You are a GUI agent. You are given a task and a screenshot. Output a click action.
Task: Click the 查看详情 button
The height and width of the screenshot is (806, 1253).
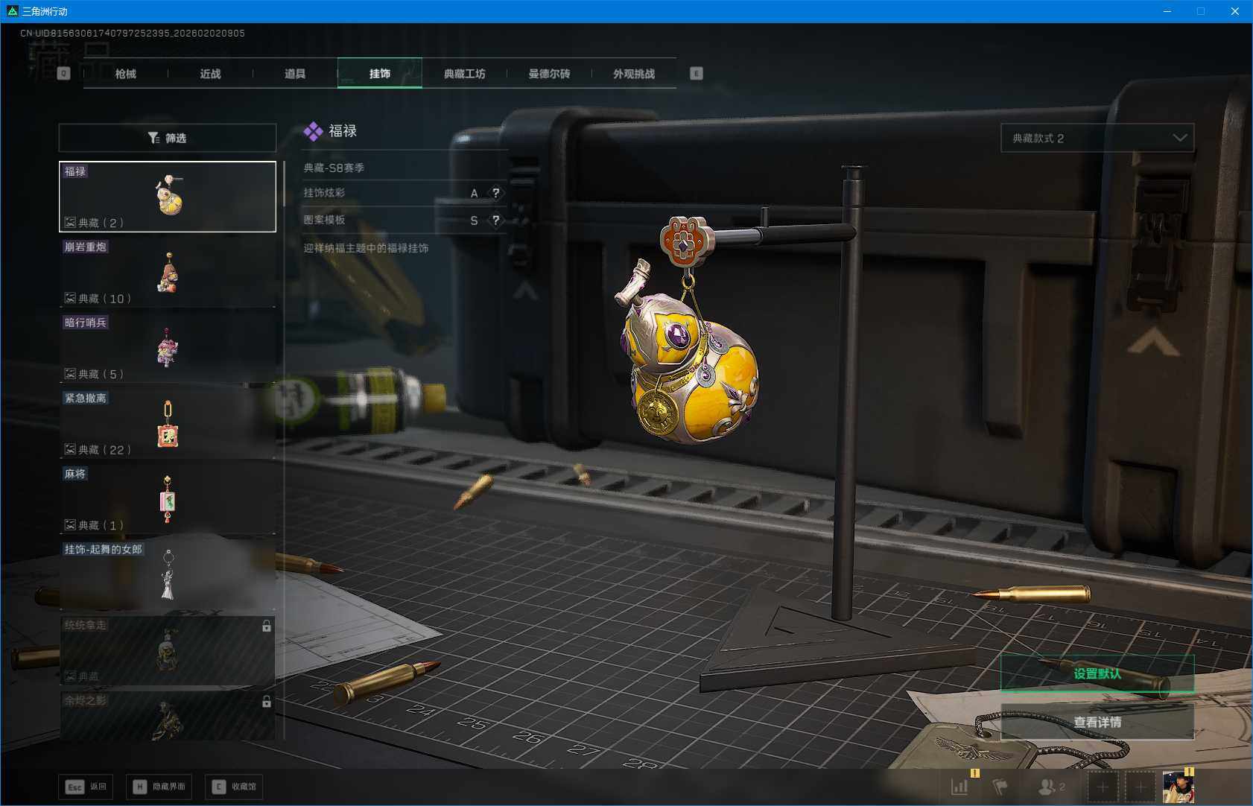[x=1097, y=722]
